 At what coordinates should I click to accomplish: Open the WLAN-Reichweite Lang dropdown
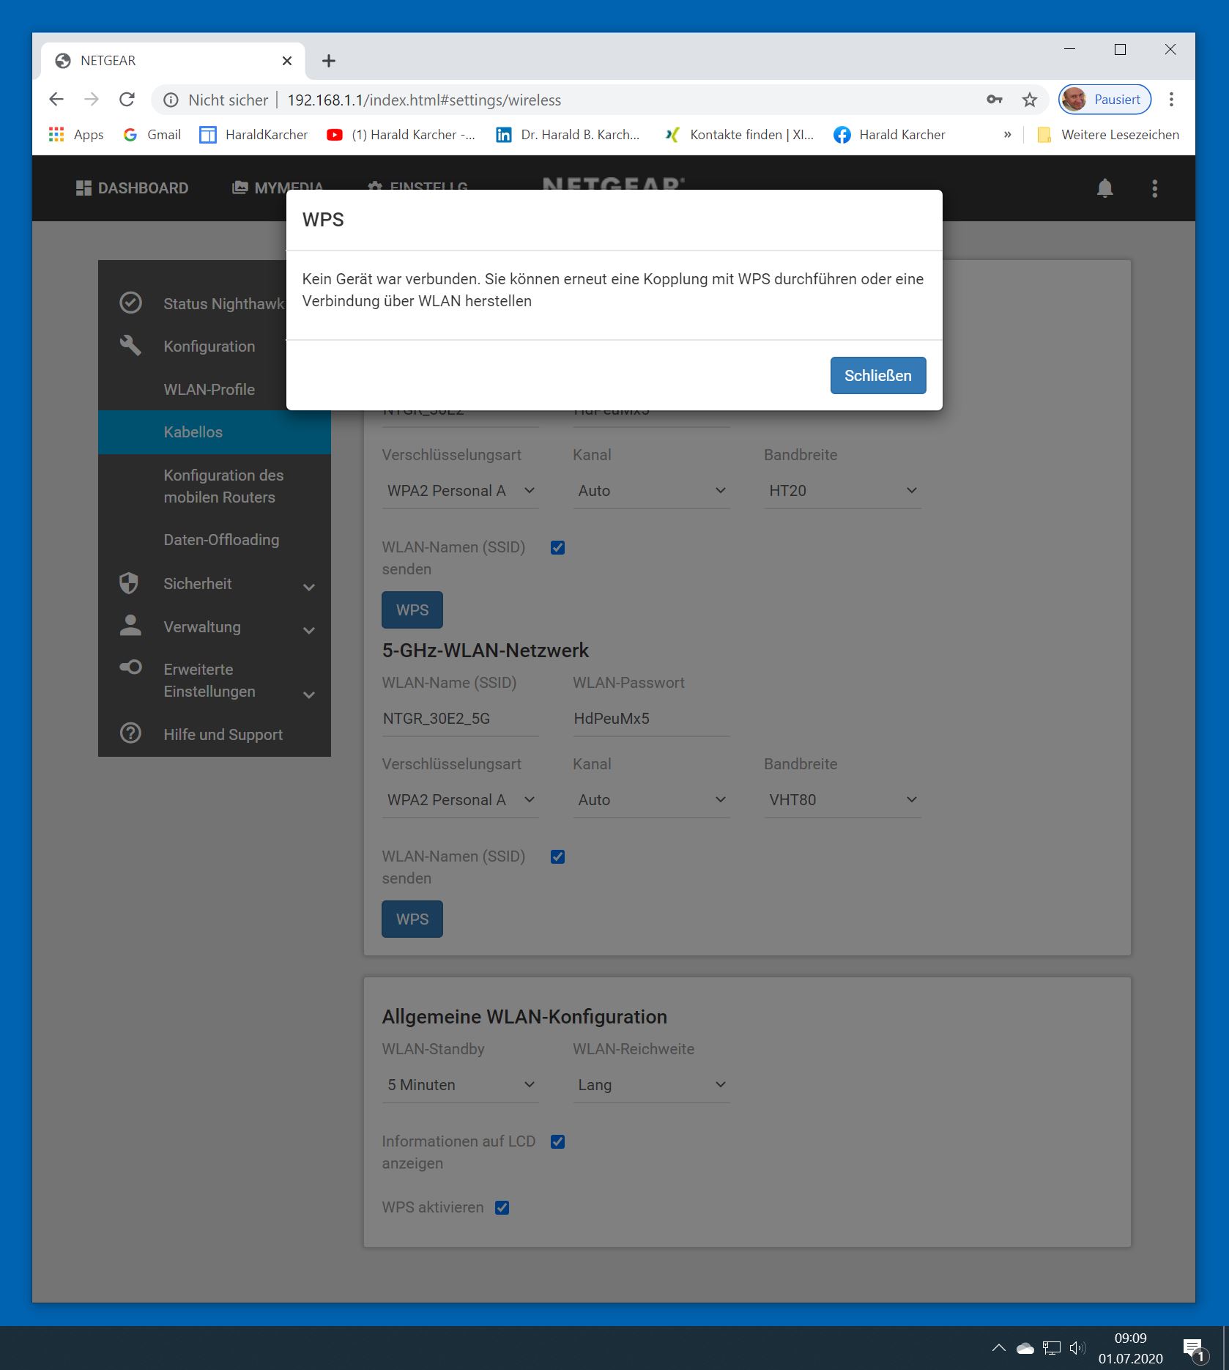[651, 1084]
